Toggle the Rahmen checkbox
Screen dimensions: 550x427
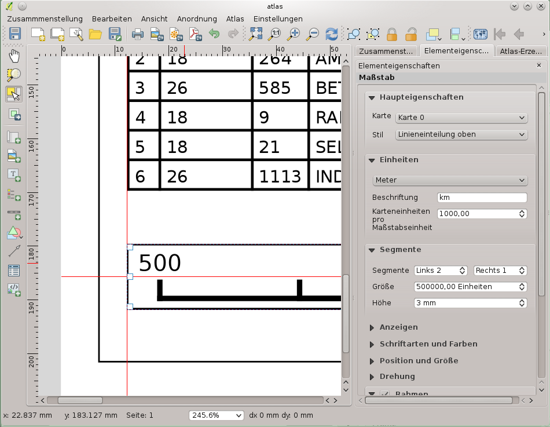coord(385,393)
